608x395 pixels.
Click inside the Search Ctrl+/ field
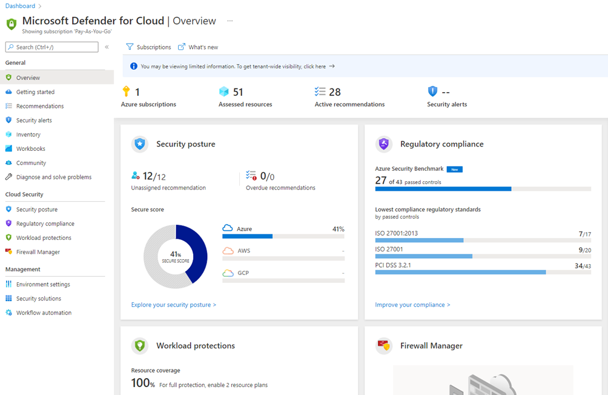[51, 47]
